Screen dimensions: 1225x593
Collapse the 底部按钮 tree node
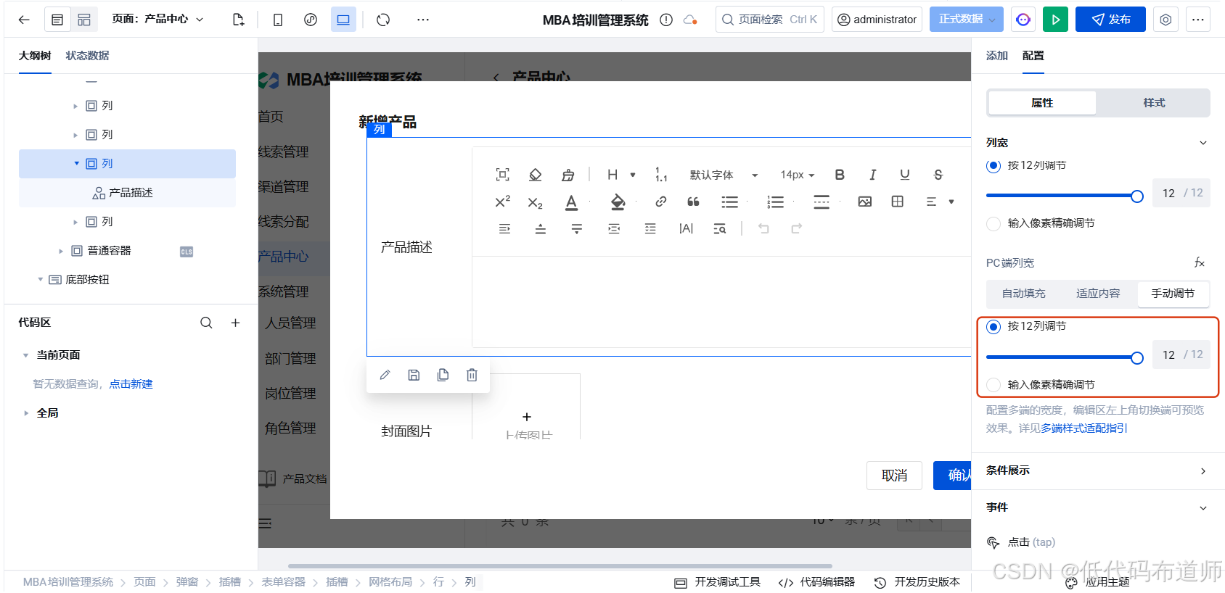[41, 280]
